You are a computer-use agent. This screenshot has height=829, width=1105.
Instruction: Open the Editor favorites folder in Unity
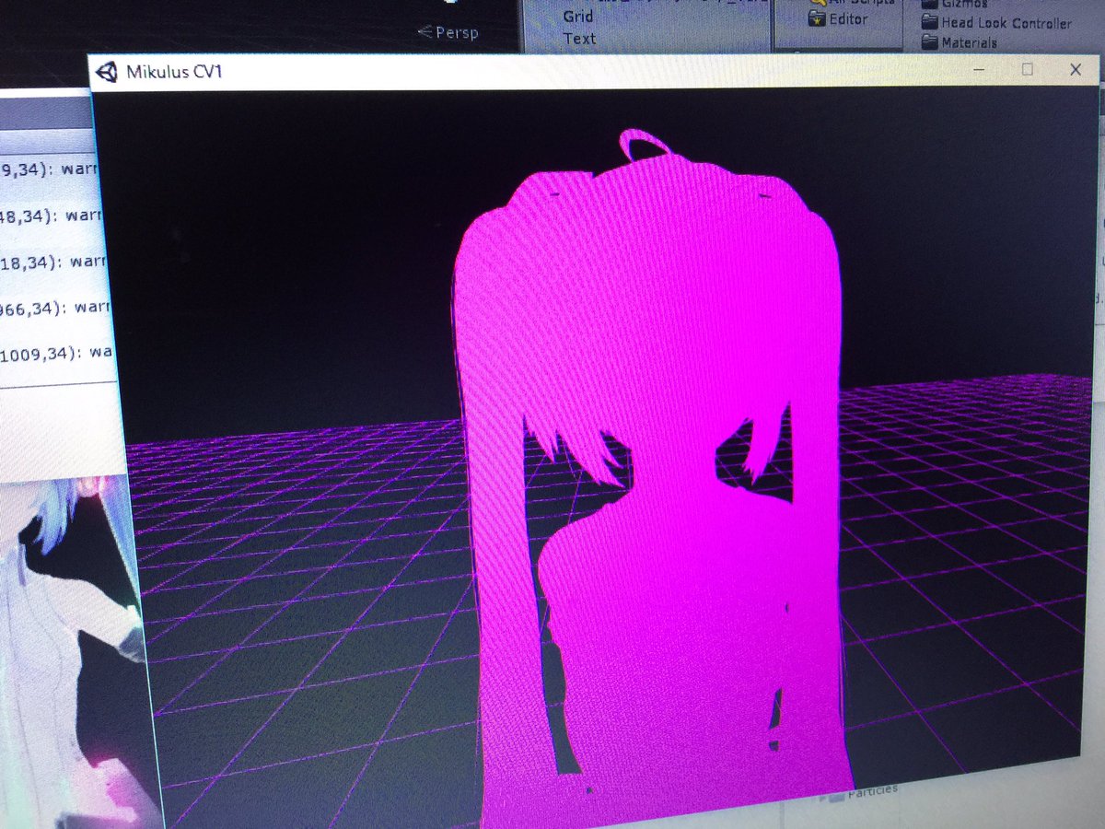pos(838,18)
